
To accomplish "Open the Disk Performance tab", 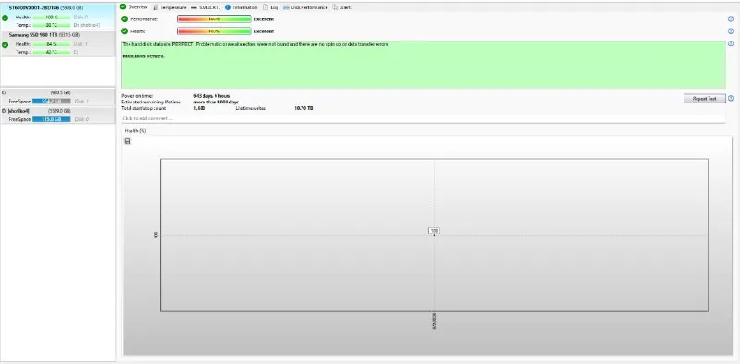I will click(305, 7).
